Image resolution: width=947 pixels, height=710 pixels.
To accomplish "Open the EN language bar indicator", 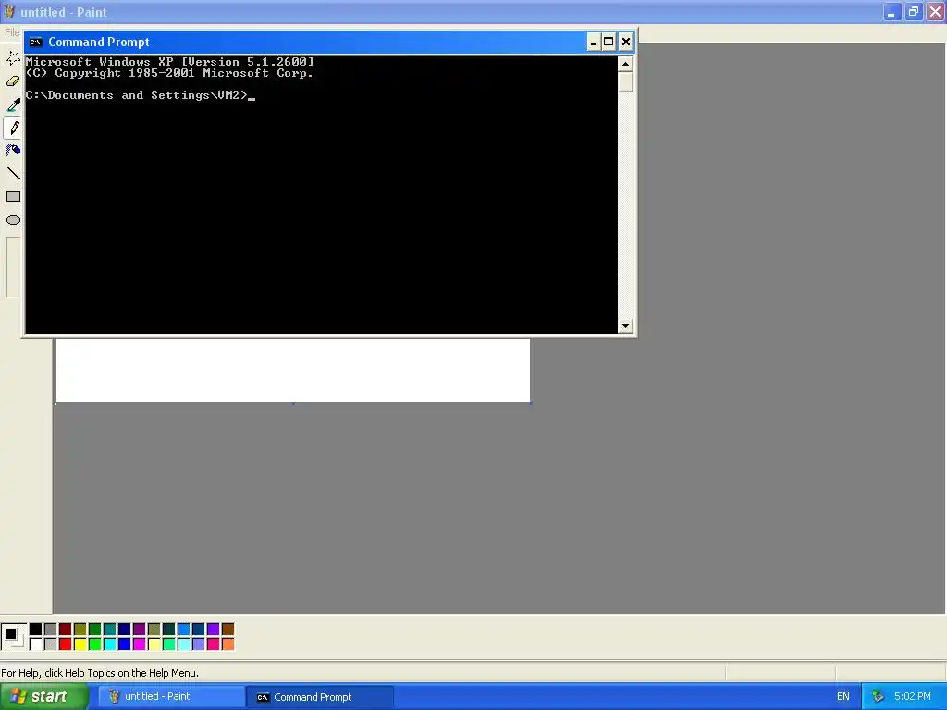I will click(843, 697).
